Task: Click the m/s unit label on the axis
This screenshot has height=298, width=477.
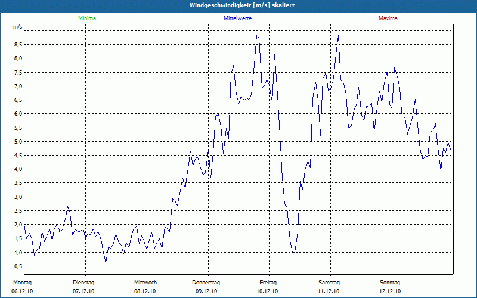Action: 18,27
